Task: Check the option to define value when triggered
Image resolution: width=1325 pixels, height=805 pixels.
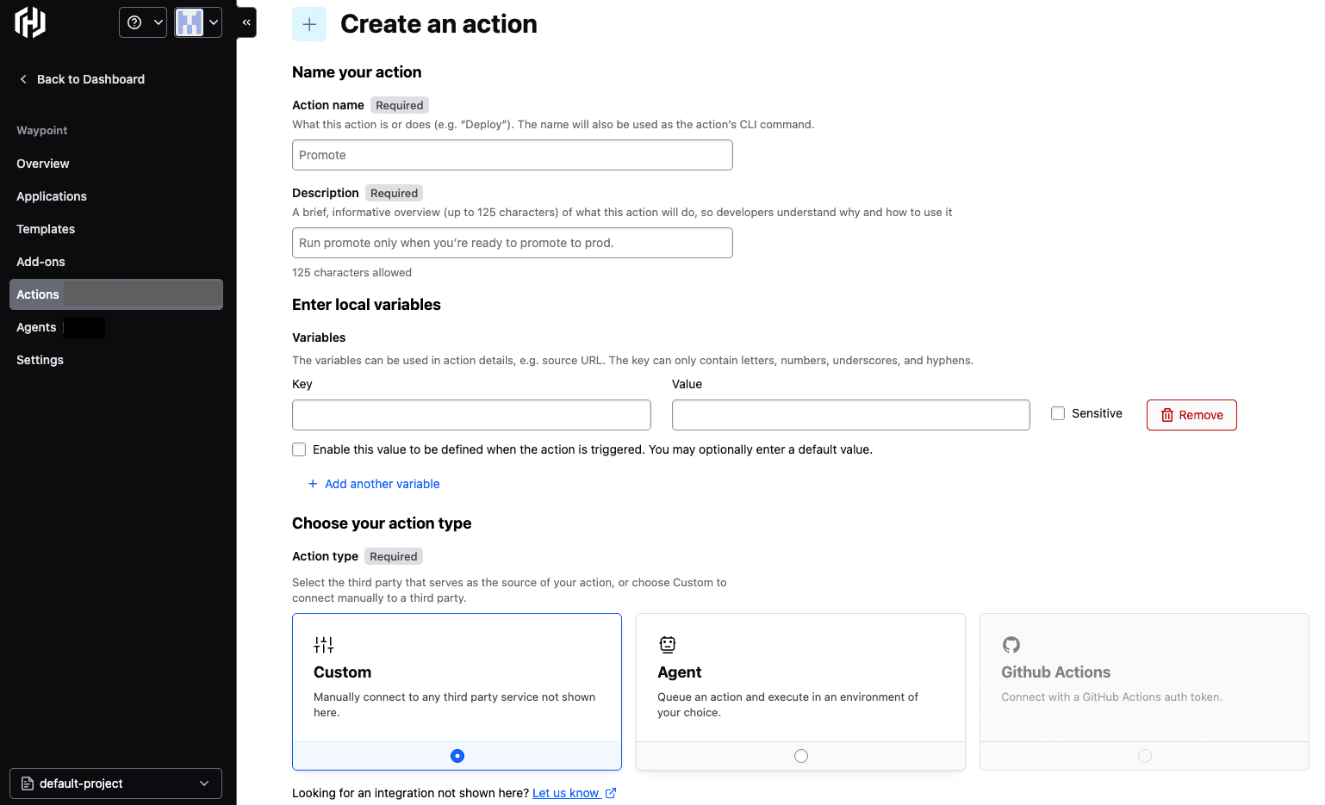Action: (x=298, y=449)
